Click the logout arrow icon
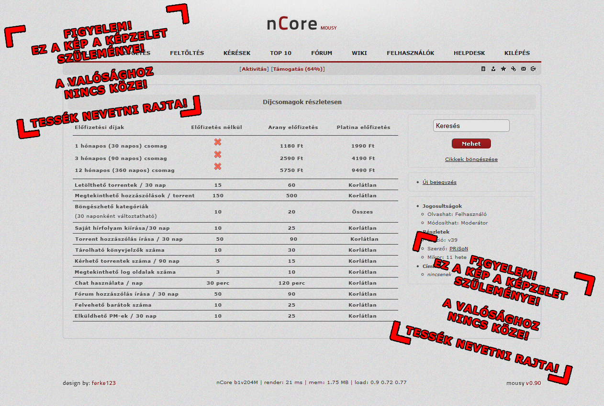The width and height of the screenshot is (604, 406). tap(533, 69)
